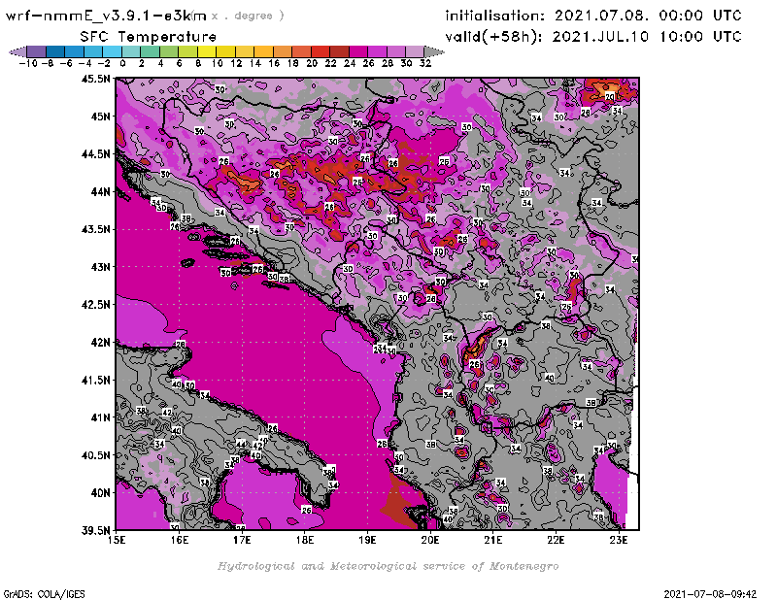Click the legend swatch between 30 and 32

416,51
